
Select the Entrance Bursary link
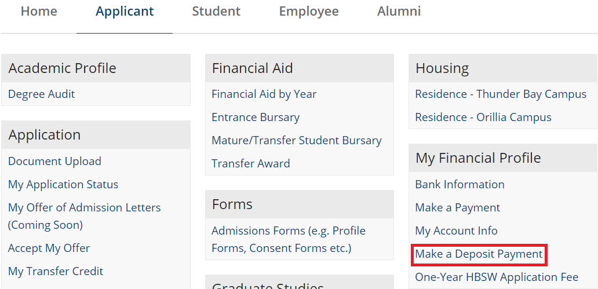256,117
